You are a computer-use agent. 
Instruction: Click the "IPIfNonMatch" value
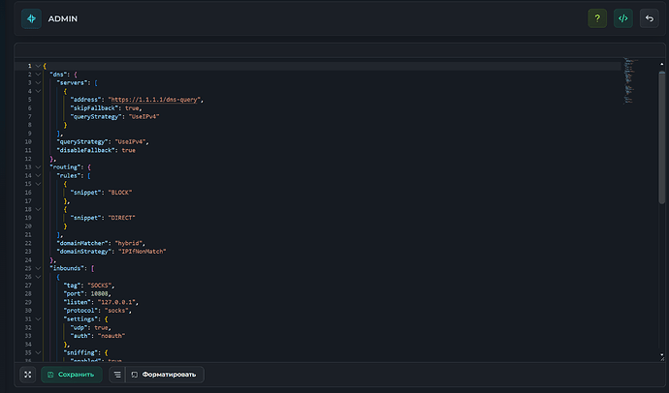point(143,252)
